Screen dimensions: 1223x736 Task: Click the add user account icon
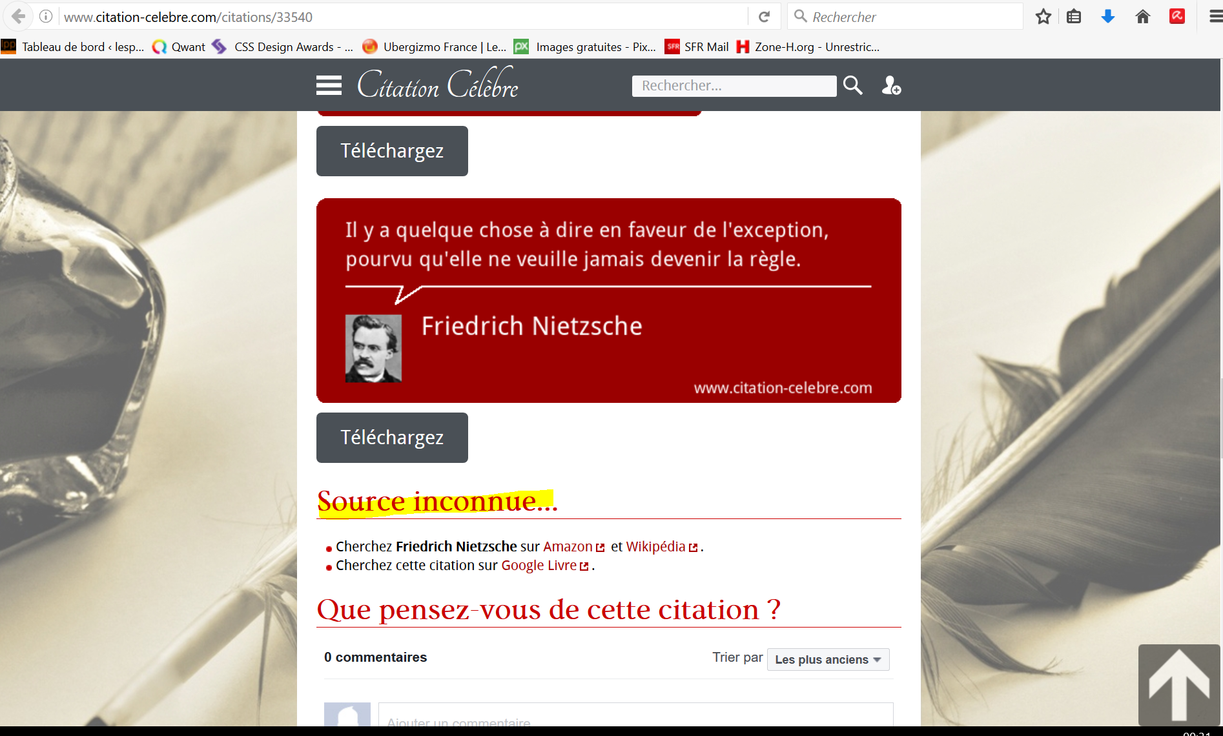click(891, 85)
